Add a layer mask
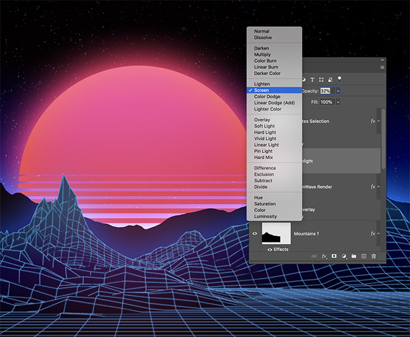 (334, 256)
